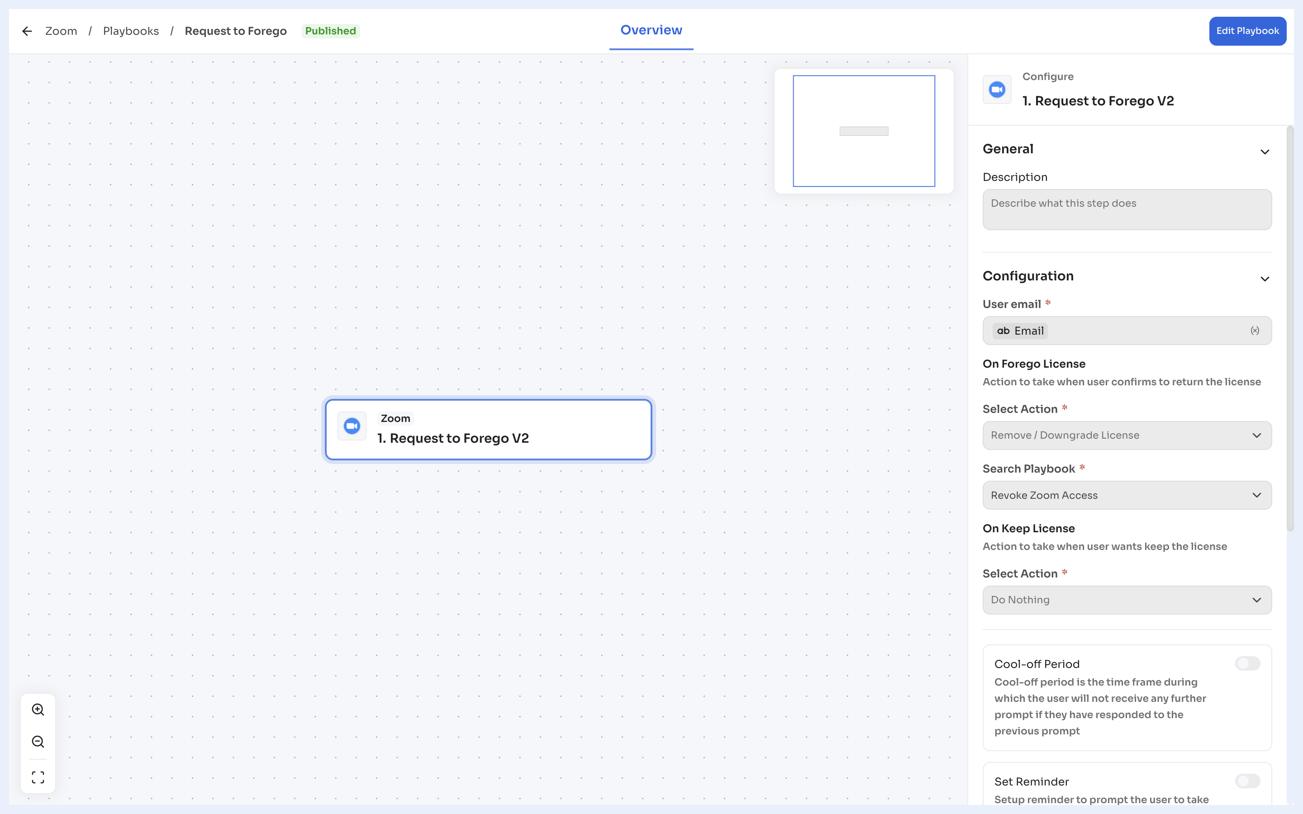
Task: Click User email input field
Action: click(x=1127, y=331)
